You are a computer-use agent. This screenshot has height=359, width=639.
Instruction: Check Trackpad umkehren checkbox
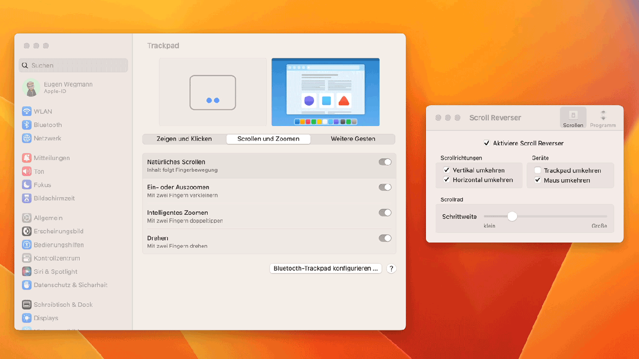pyautogui.click(x=538, y=171)
